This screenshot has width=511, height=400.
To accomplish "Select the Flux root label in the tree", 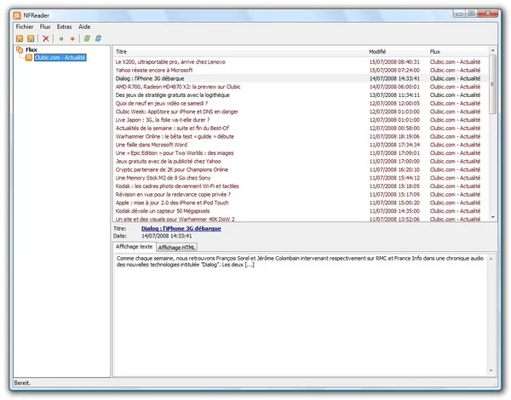I will click(x=32, y=50).
